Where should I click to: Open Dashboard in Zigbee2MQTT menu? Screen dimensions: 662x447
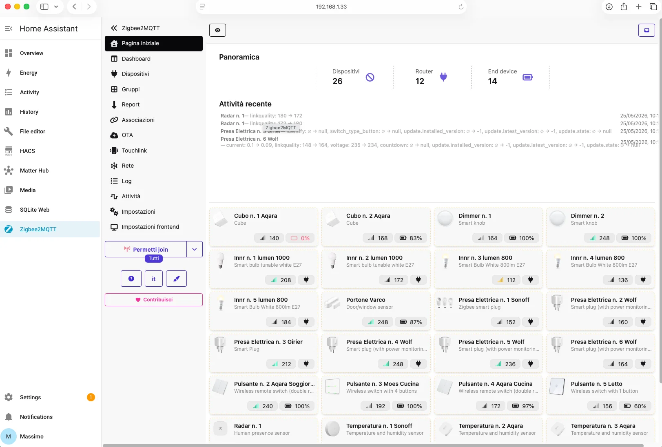(154, 59)
